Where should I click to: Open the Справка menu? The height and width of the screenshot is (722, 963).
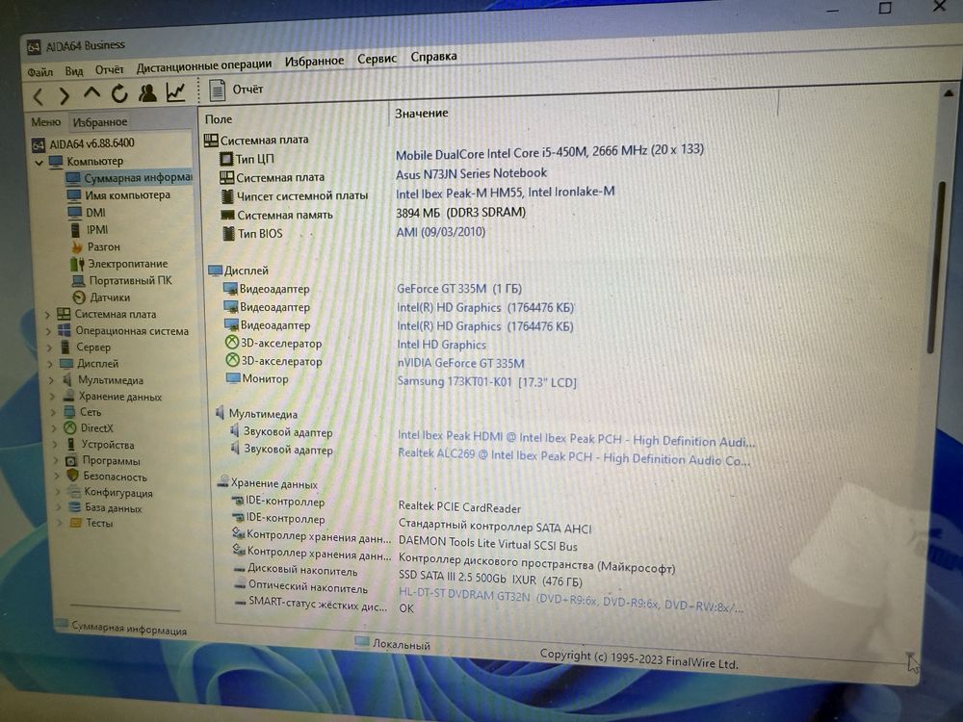433,57
